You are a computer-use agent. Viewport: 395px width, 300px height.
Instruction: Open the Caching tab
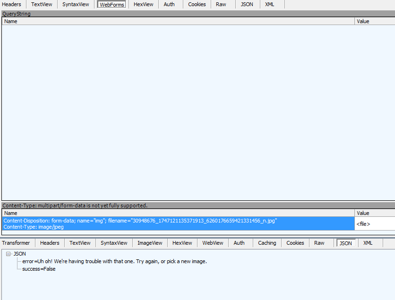pyautogui.click(x=267, y=243)
